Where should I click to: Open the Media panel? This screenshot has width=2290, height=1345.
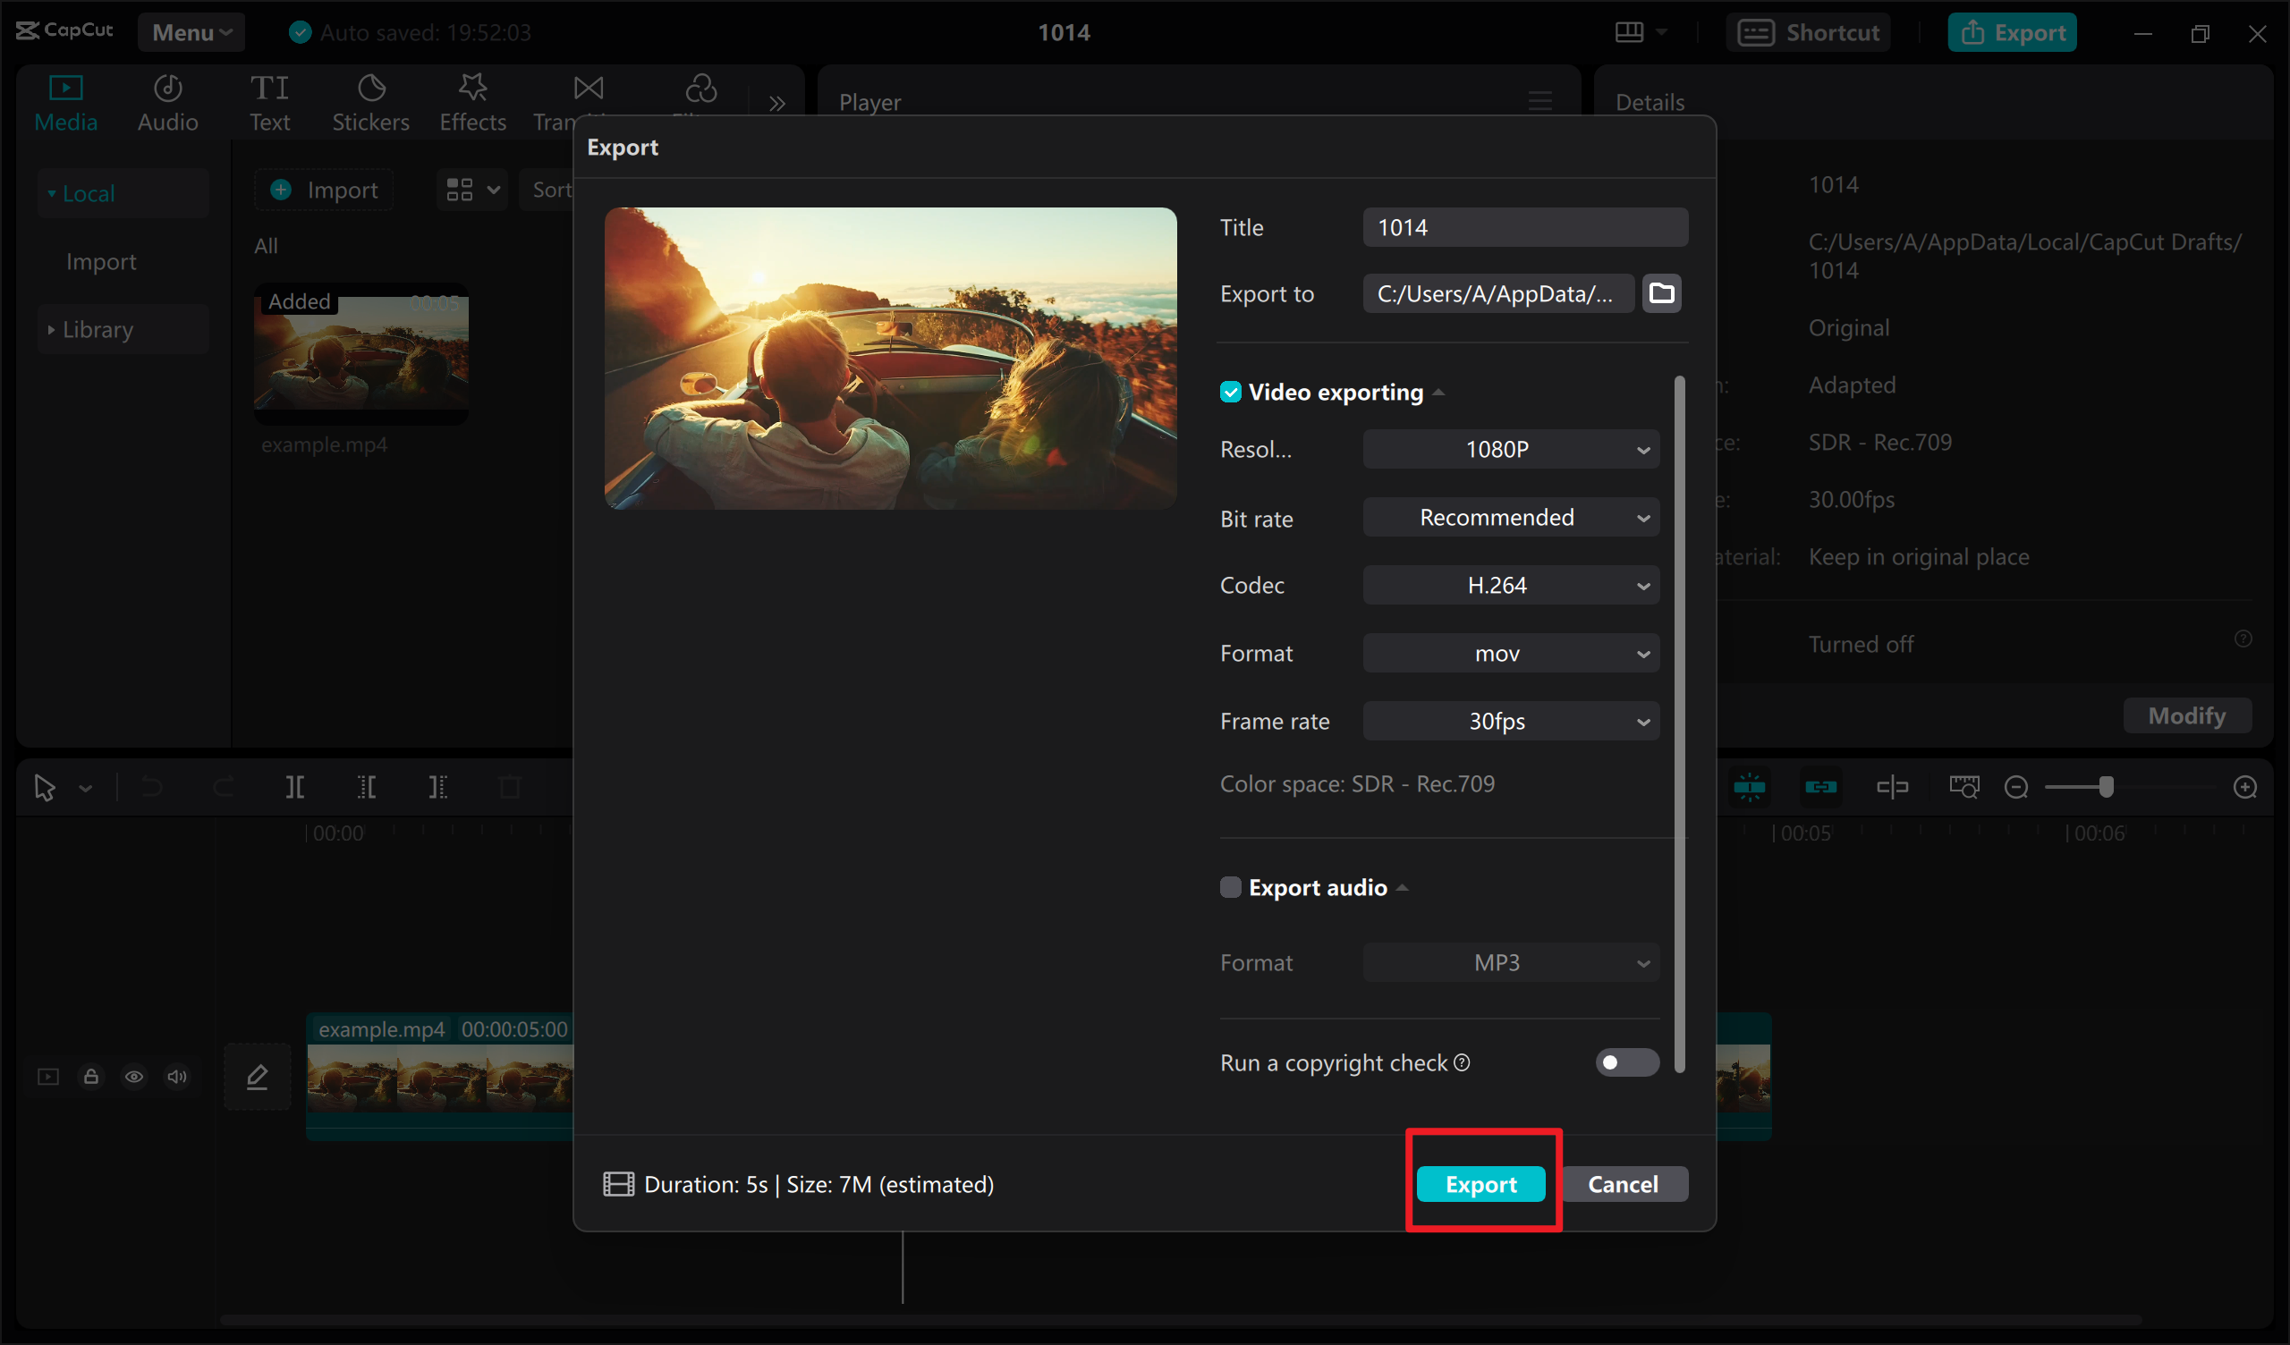(x=65, y=100)
